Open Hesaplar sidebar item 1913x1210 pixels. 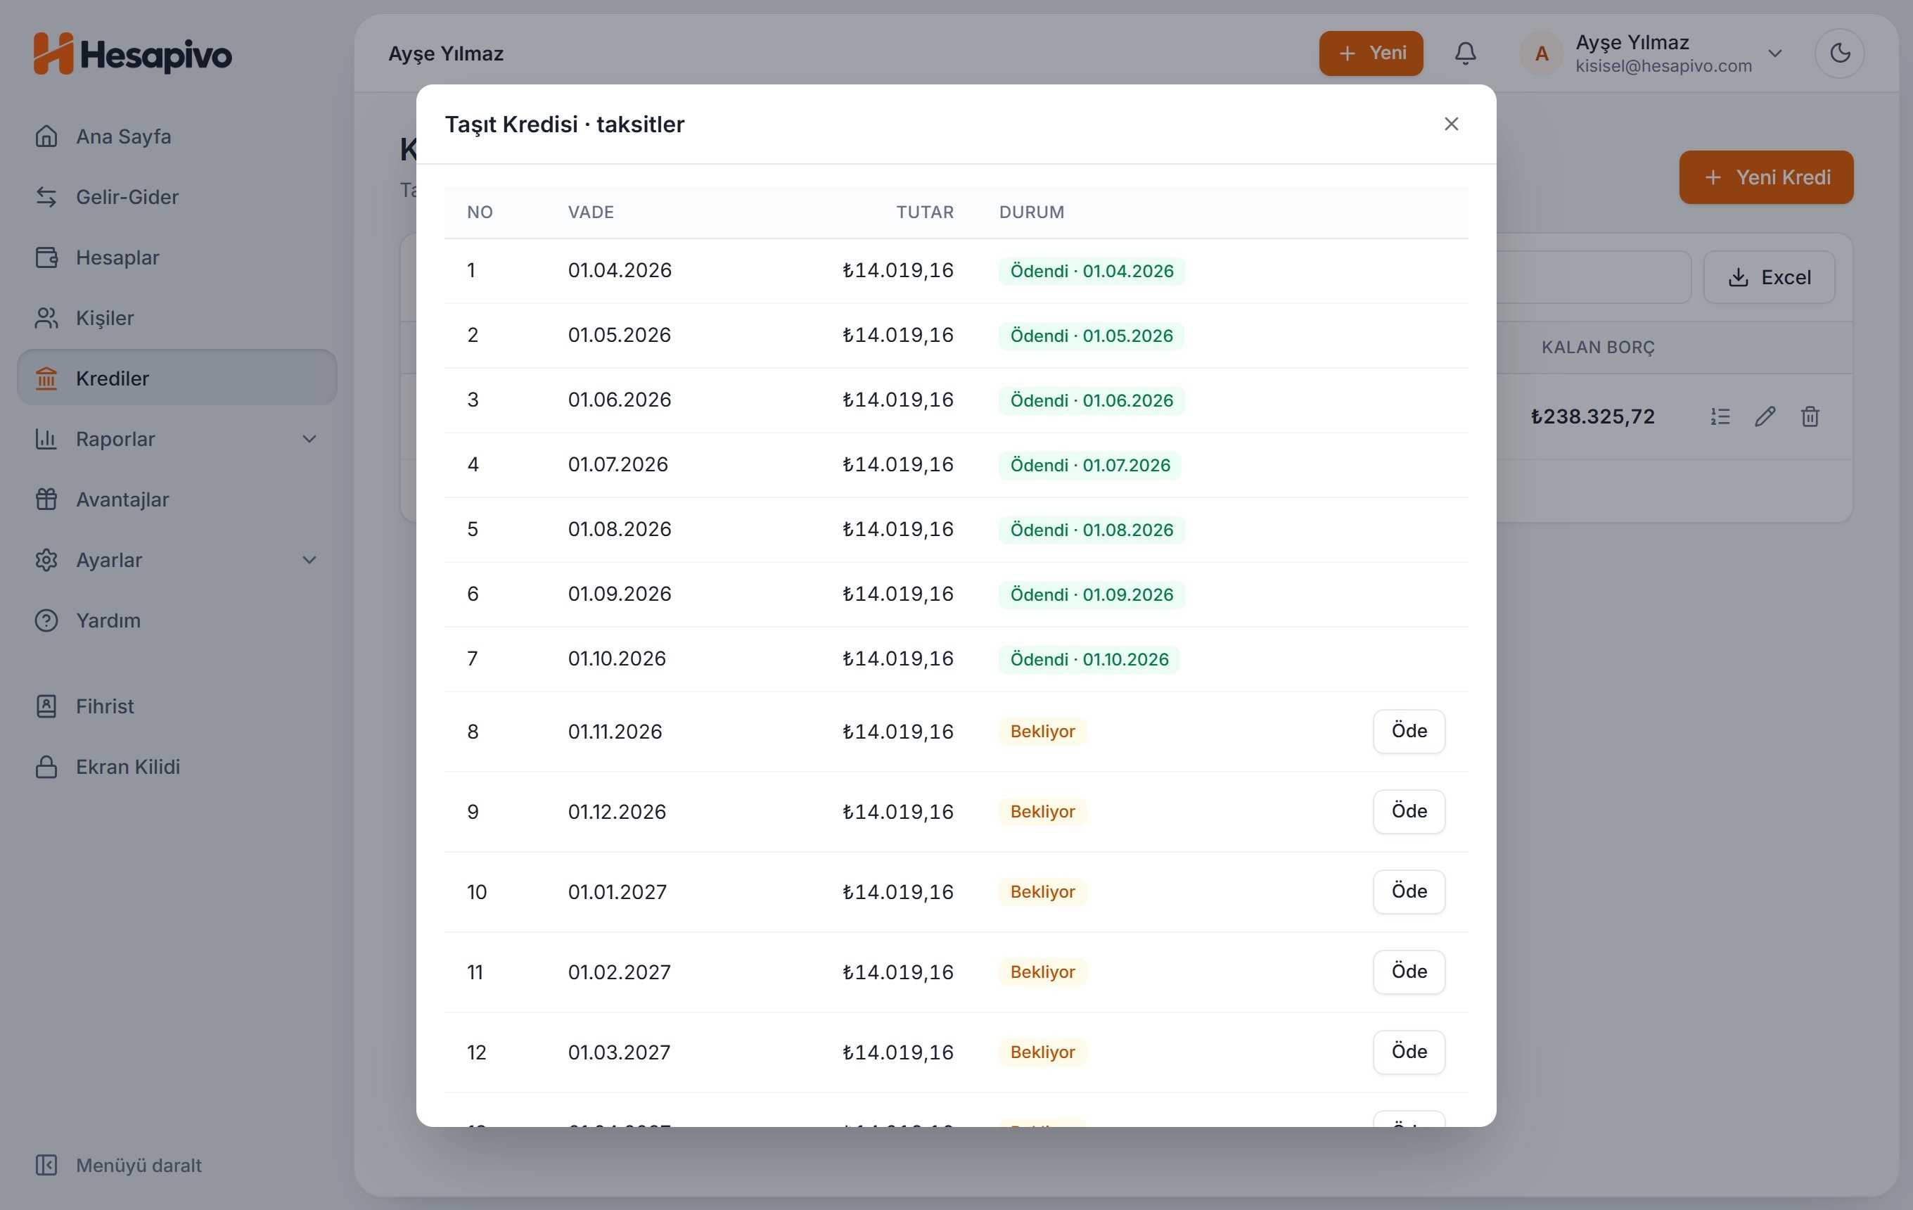pos(177,257)
